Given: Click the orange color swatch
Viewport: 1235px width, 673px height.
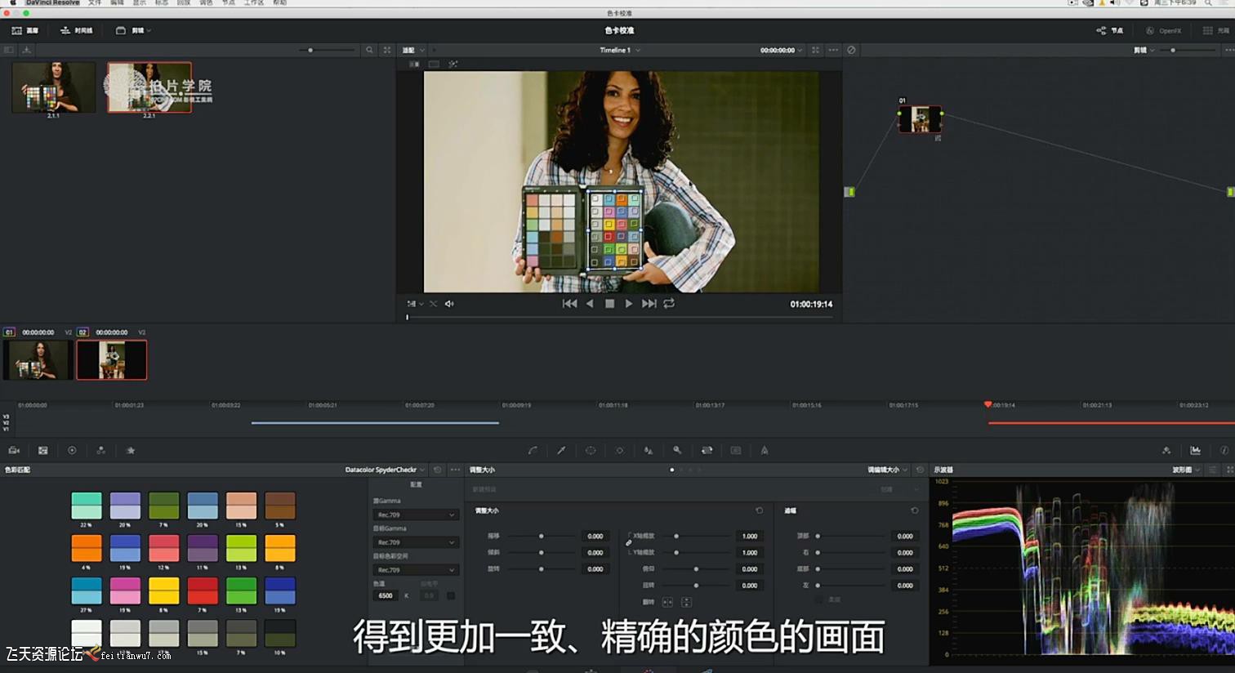Looking at the screenshot, I should point(87,547).
